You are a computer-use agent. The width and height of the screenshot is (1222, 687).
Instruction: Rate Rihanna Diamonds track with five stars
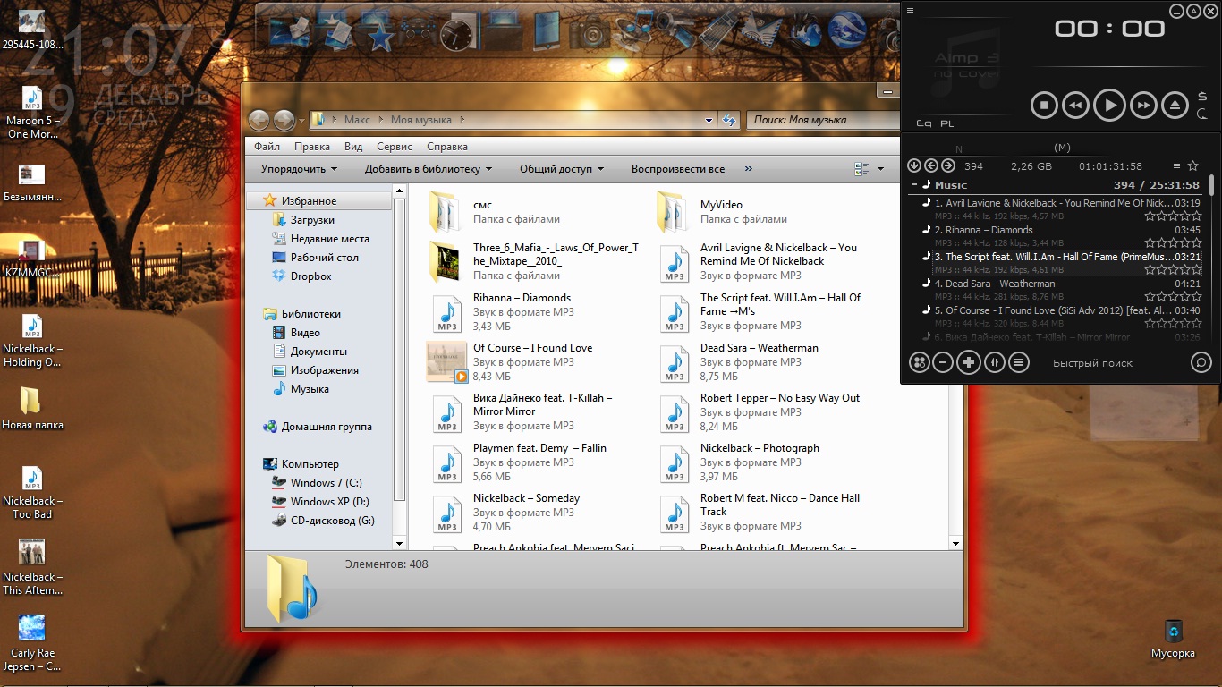pos(1195,242)
